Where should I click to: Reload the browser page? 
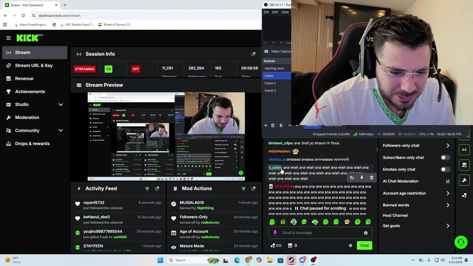pos(23,16)
